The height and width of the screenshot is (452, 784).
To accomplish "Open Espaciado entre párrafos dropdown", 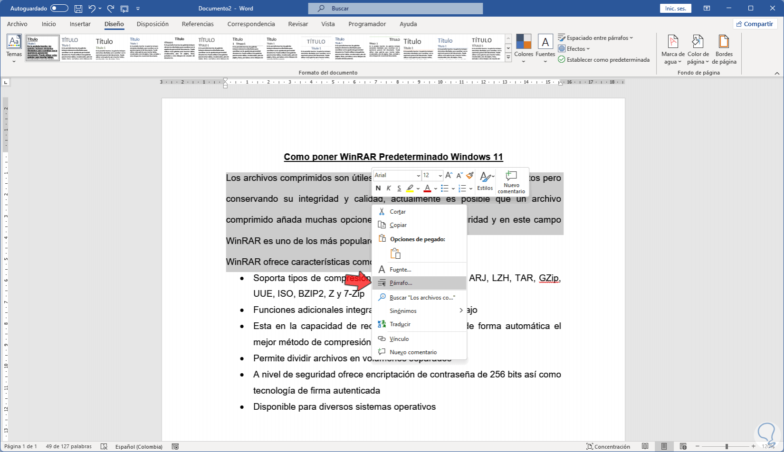I will pos(595,38).
